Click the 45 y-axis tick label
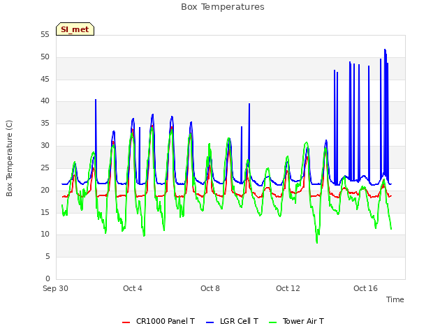The image size is (447, 335). pos(45,79)
